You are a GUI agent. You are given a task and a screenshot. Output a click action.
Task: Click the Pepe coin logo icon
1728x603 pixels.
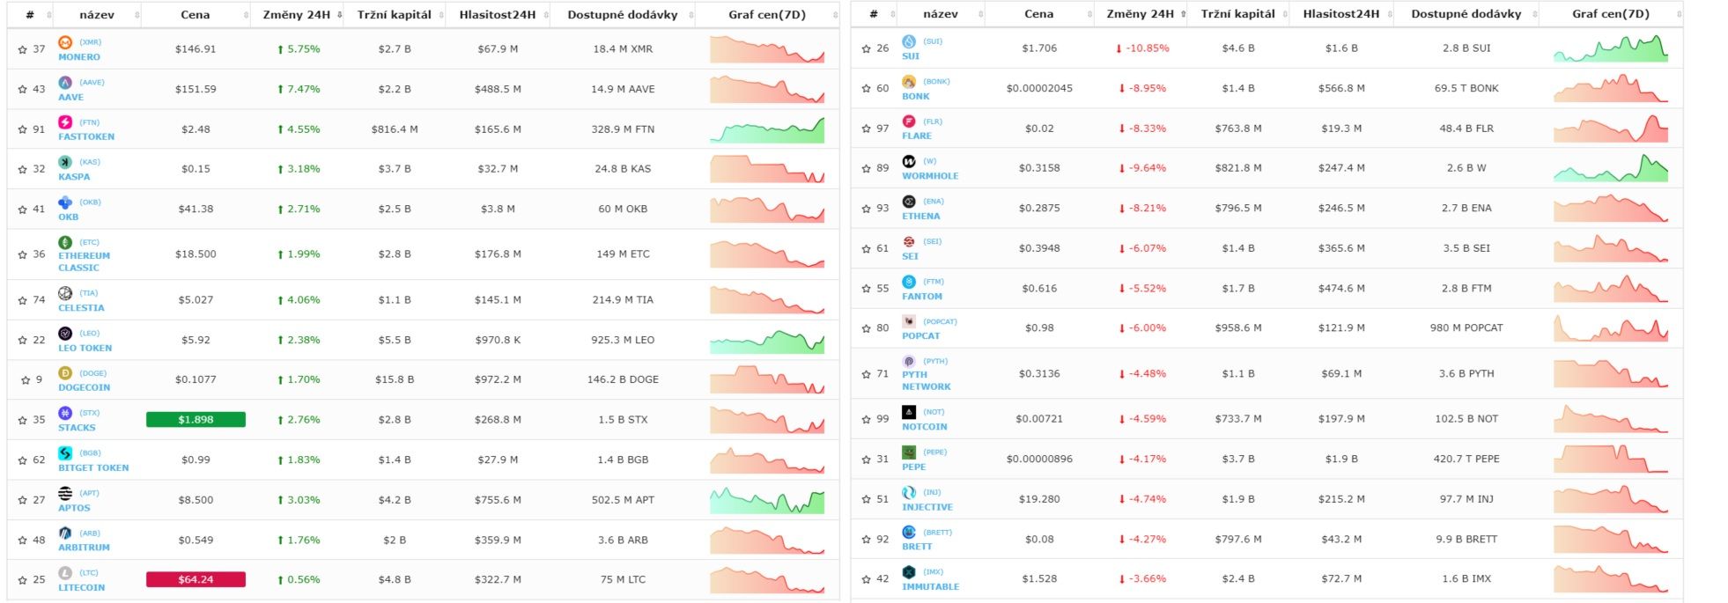click(x=909, y=452)
